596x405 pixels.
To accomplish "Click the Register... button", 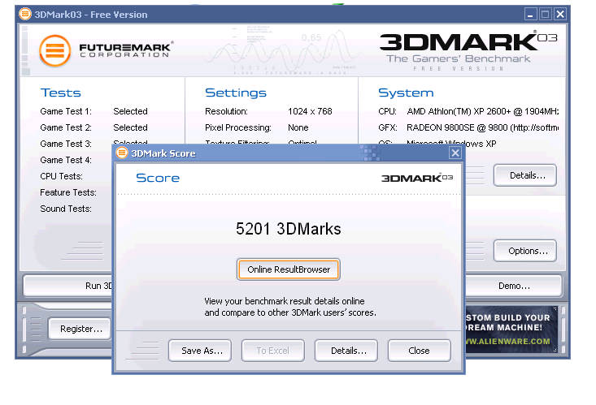I will click(x=80, y=329).
